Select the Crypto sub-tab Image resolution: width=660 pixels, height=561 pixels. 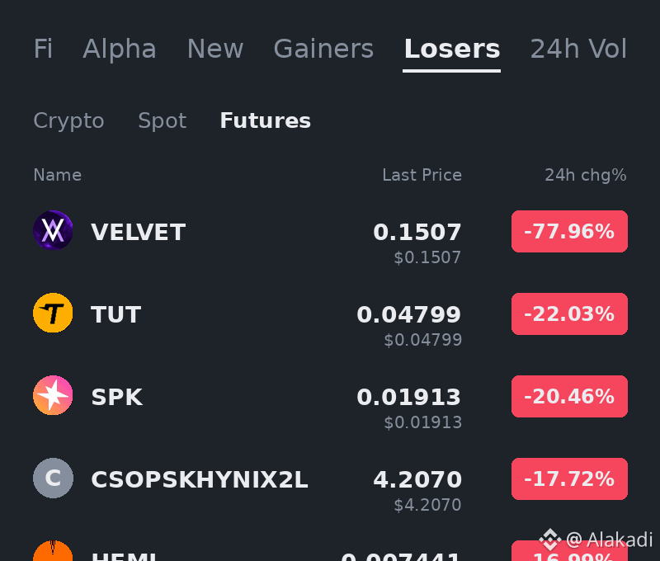click(x=68, y=121)
